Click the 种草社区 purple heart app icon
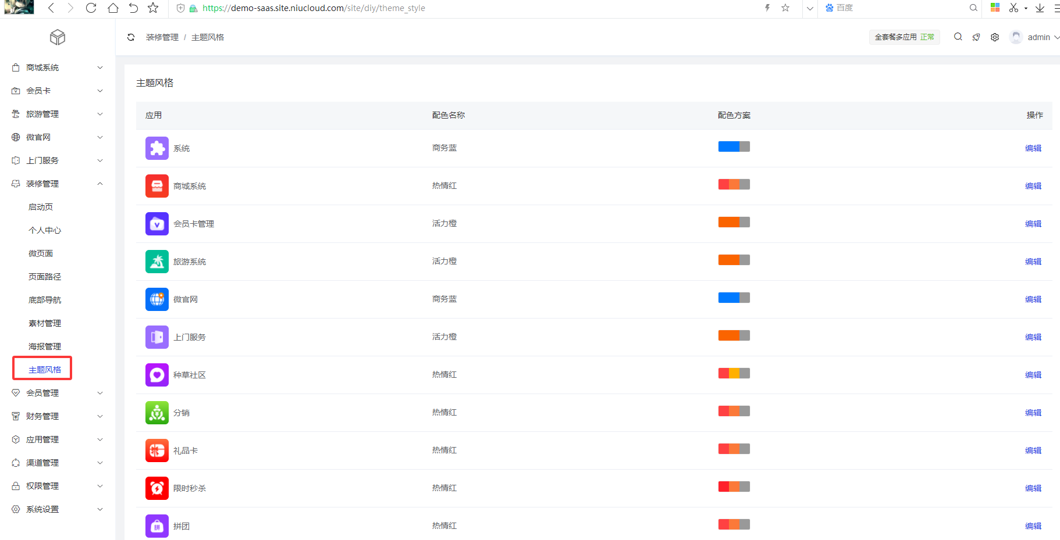The image size is (1060, 540). pyautogui.click(x=156, y=375)
